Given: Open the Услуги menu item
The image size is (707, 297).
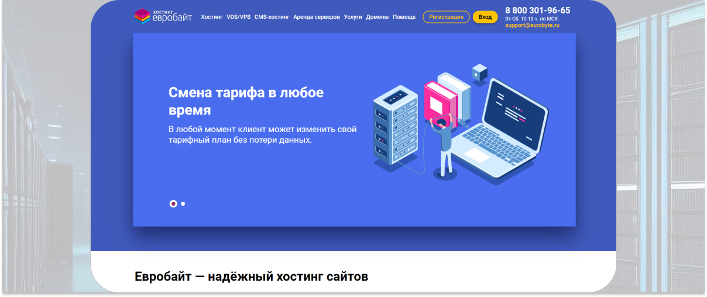Looking at the screenshot, I should click(353, 17).
